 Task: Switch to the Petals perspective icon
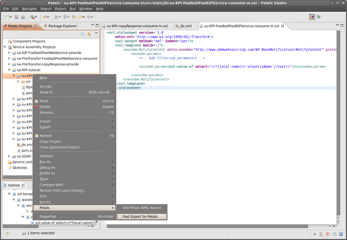point(312,17)
